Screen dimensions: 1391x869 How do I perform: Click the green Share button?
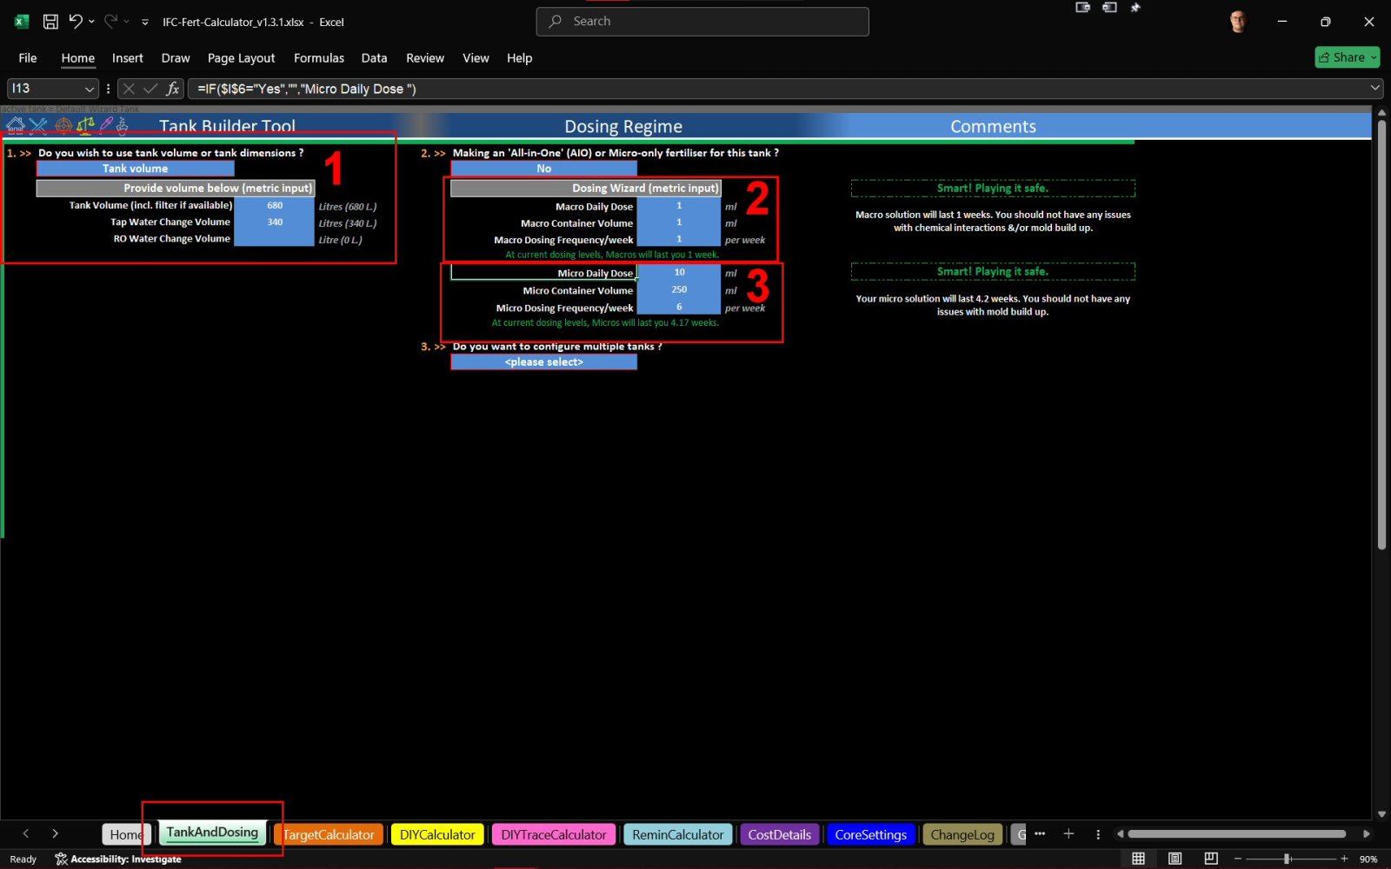(x=1347, y=57)
